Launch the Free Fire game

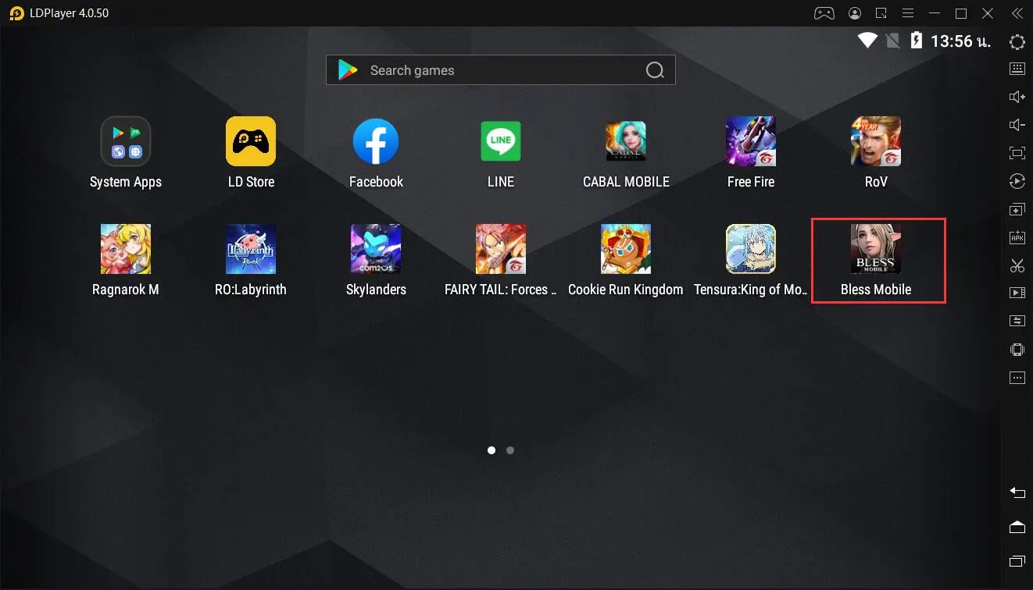click(x=751, y=141)
